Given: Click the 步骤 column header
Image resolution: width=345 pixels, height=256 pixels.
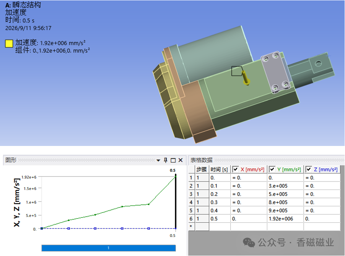Looking at the screenshot, I should [202, 169].
